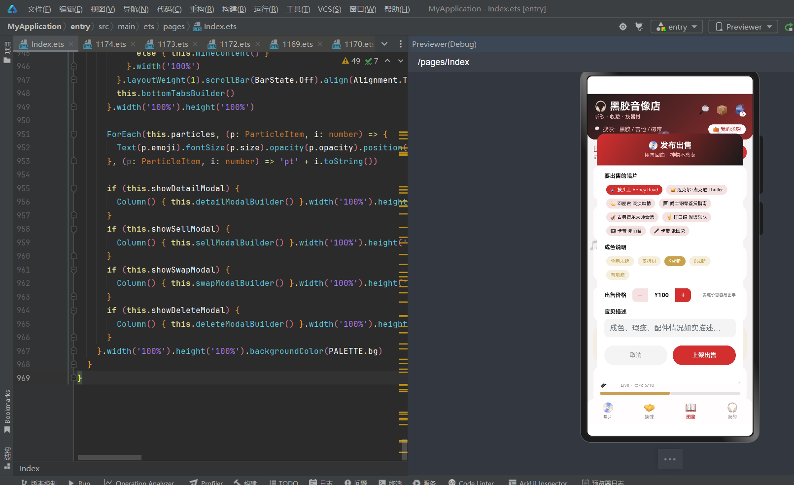Toggle fold marker at line 969
The width and height of the screenshot is (794, 485).
[73, 378]
